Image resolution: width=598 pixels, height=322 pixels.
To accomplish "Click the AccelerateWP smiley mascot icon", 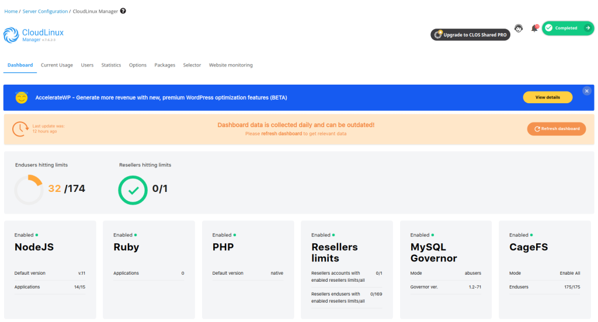I will pyautogui.click(x=22, y=97).
